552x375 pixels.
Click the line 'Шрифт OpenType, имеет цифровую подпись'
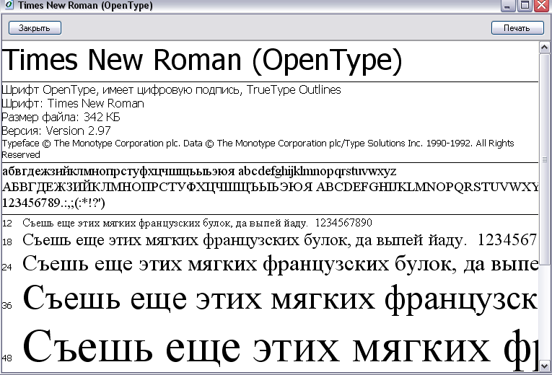tap(171, 90)
